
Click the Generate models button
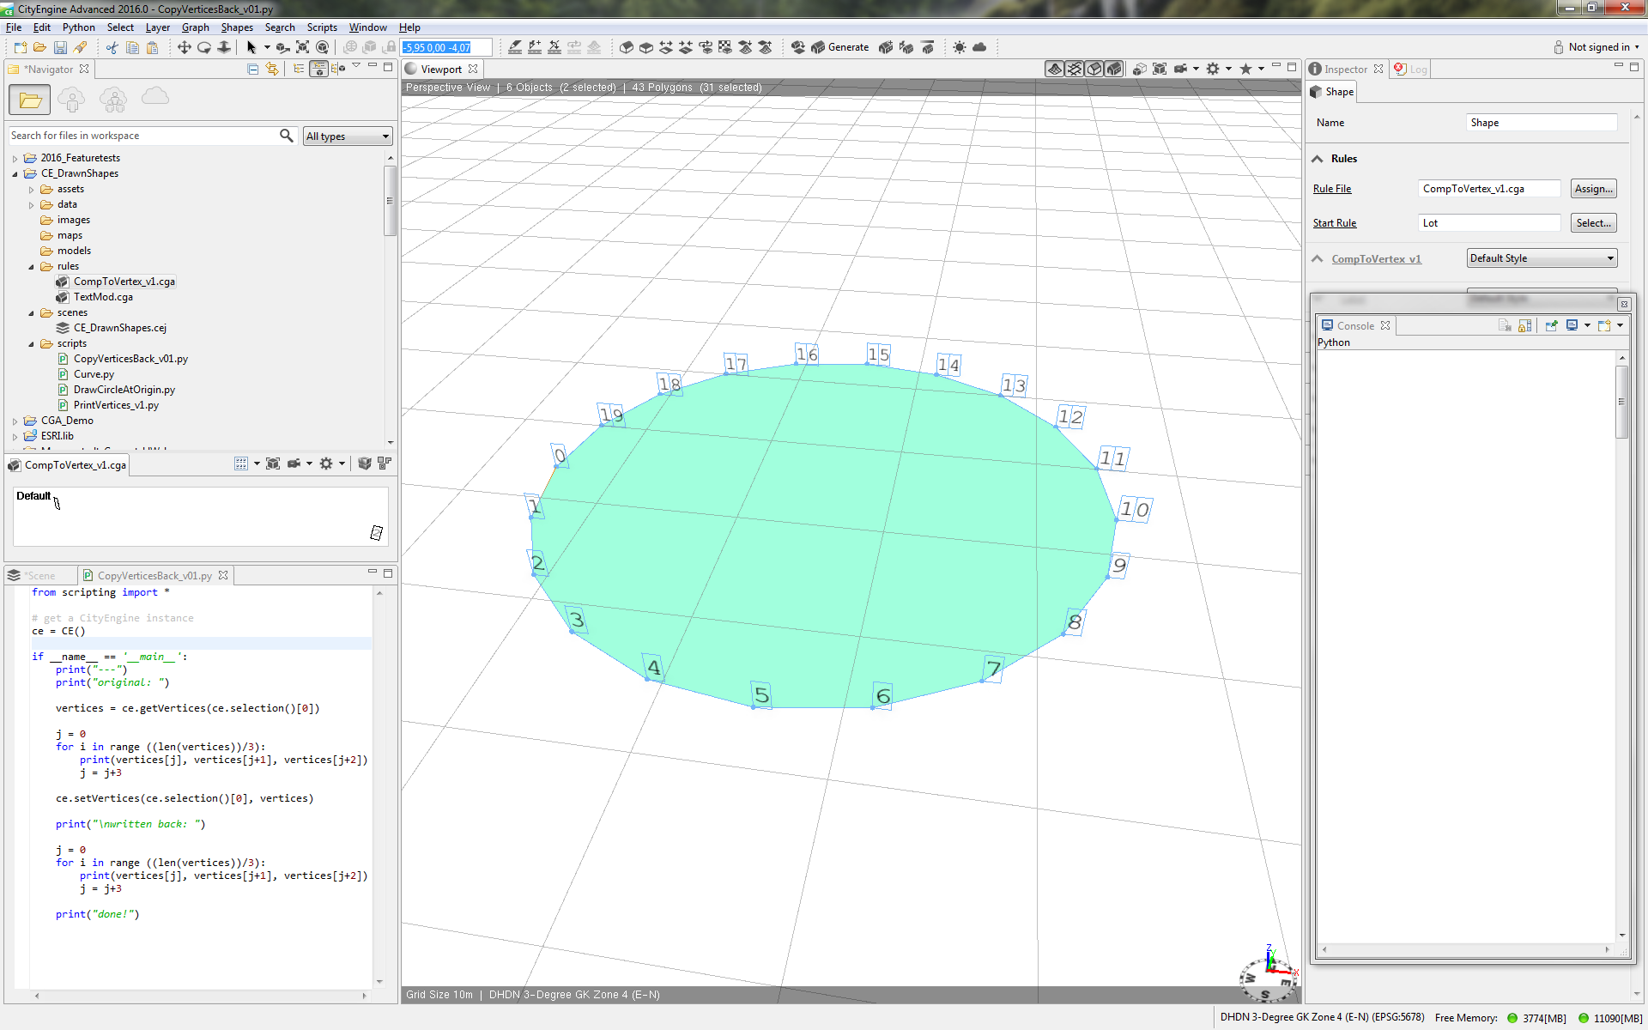tap(840, 47)
